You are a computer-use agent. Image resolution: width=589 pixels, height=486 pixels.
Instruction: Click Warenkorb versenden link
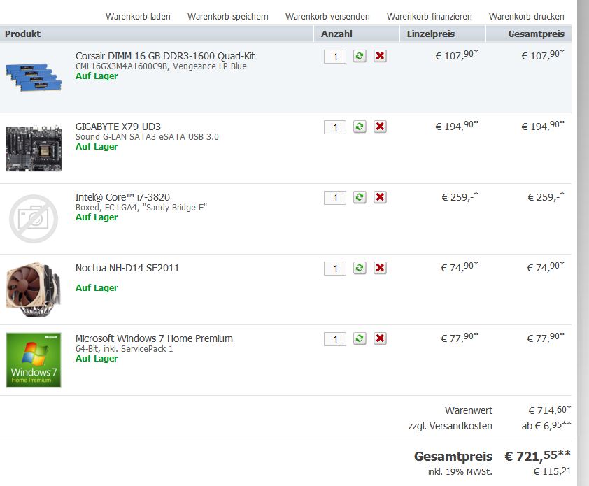(x=327, y=17)
